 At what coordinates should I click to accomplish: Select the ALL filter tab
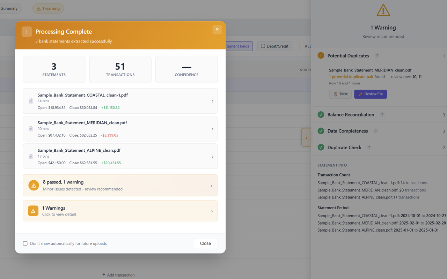point(308,46)
